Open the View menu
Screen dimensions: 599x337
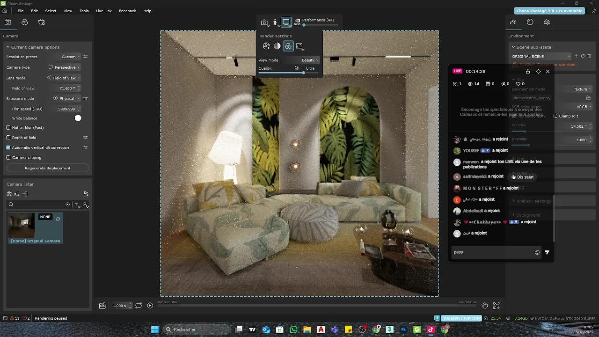pyautogui.click(x=68, y=11)
